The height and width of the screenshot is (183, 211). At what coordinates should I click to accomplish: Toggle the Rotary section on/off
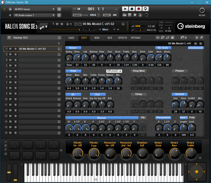(x=73, y=48)
